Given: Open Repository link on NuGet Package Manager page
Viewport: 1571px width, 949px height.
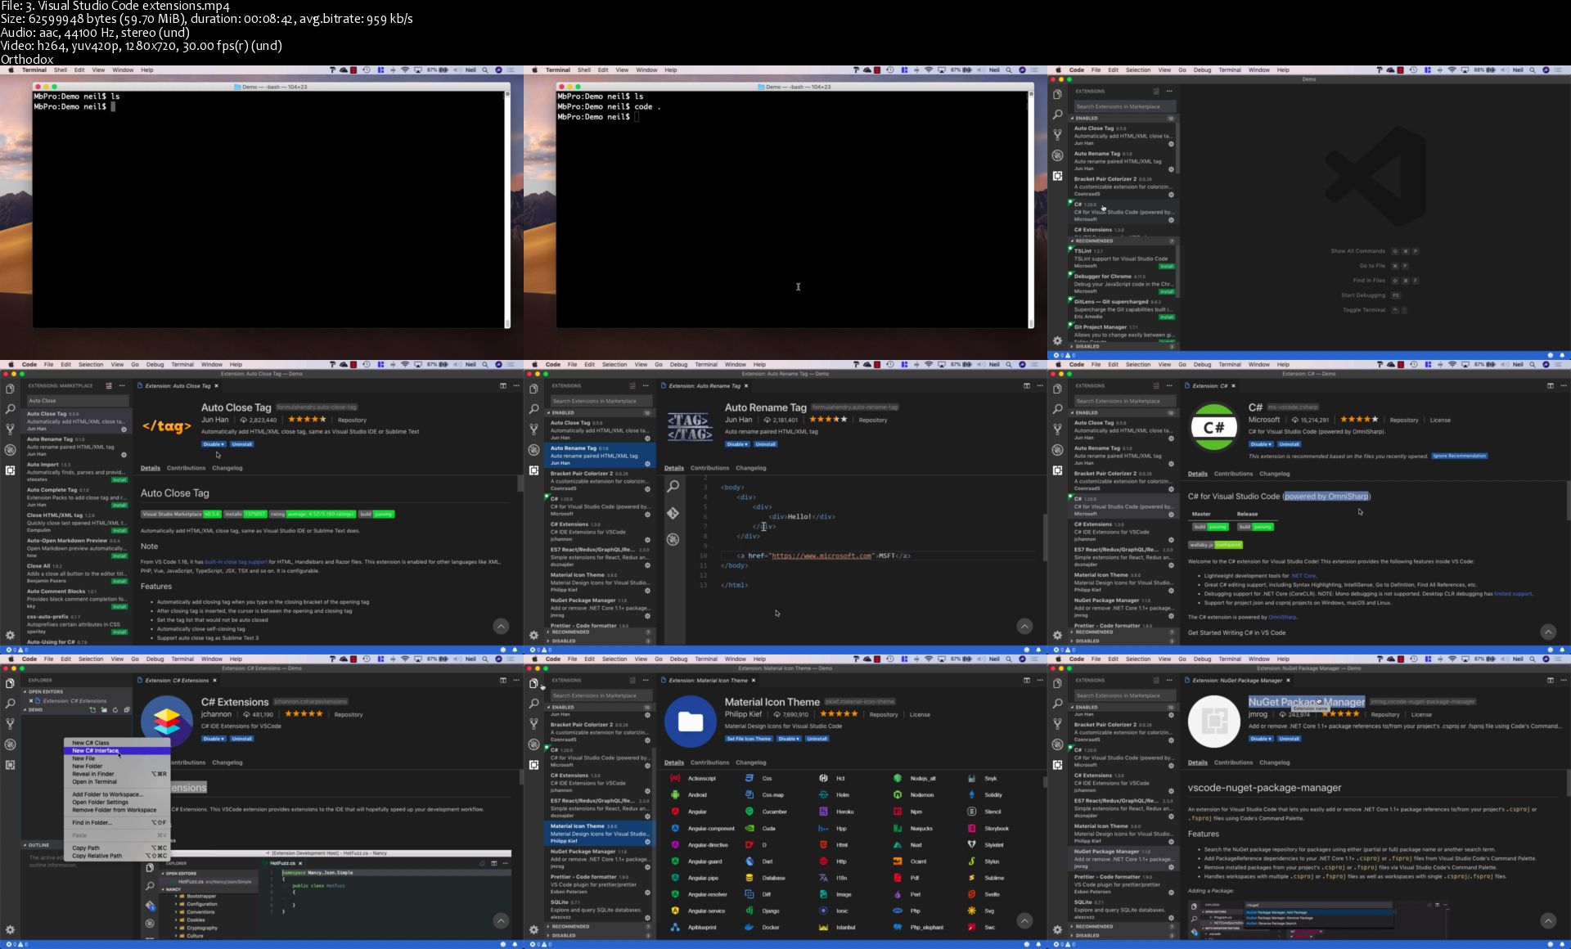Looking at the screenshot, I should coord(1385,715).
